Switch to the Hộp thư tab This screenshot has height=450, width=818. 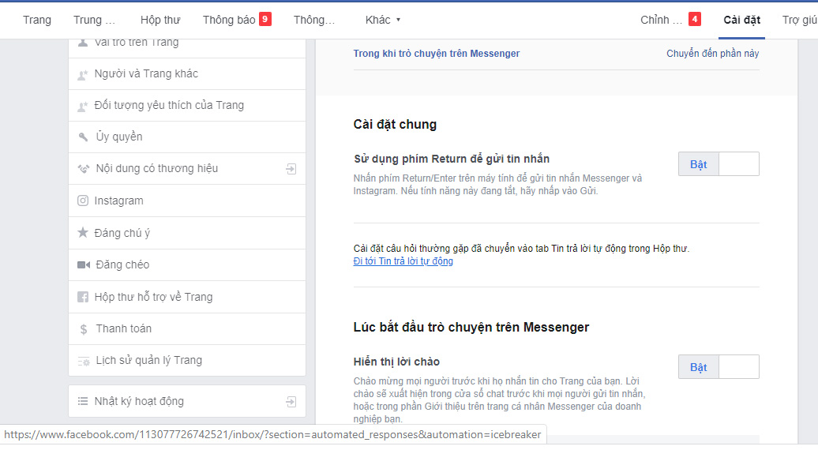(160, 20)
